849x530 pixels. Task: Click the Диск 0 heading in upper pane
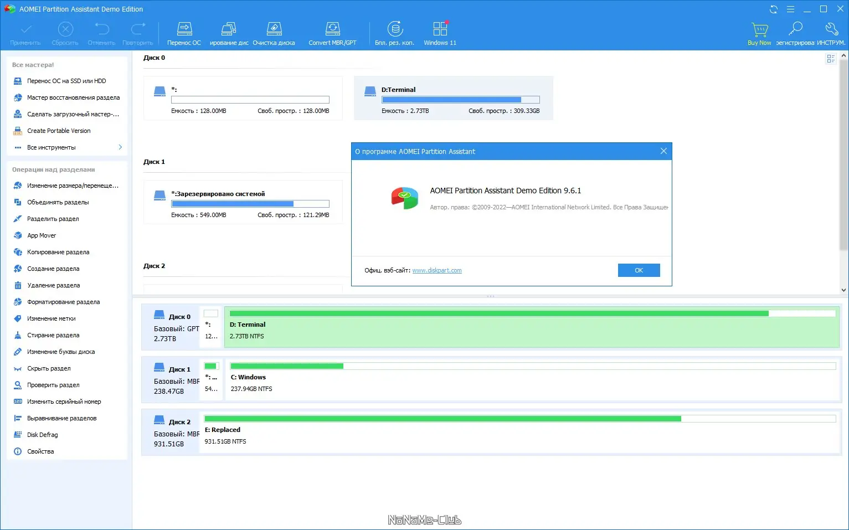coord(154,58)
